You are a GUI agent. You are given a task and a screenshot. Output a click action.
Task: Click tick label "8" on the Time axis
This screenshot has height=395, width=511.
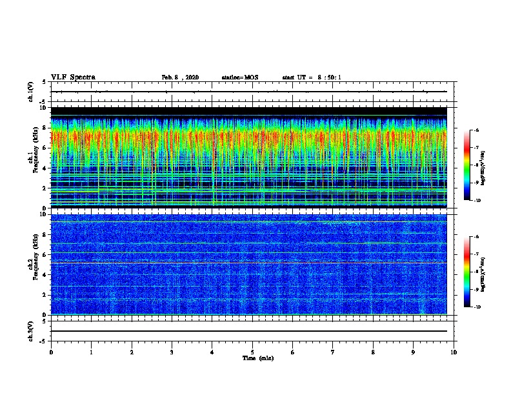pyautogui.click(x=373, y=352)
